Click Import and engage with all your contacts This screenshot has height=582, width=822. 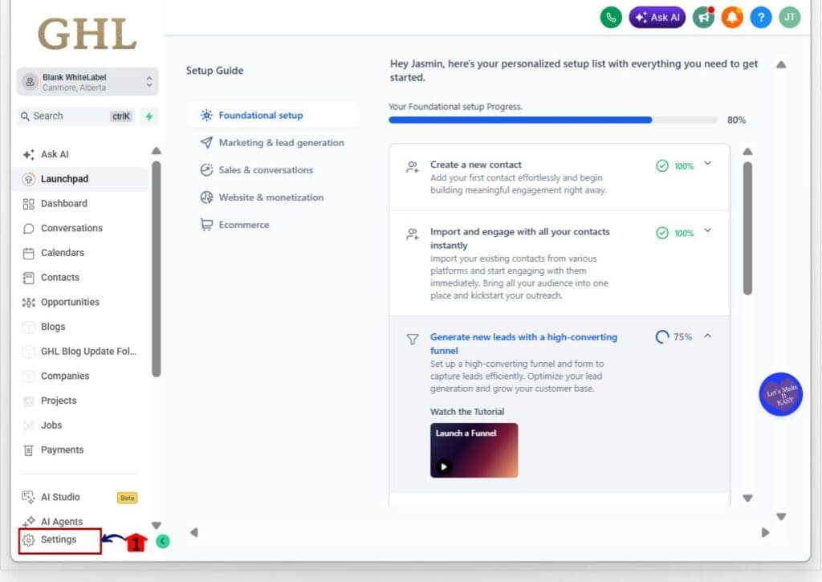pyautogui.click(x=519, y=238)
